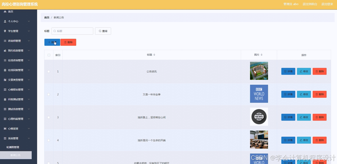
Task: Click 删除 for row 挫折路上，坚持常在心间
Action: 320,117
